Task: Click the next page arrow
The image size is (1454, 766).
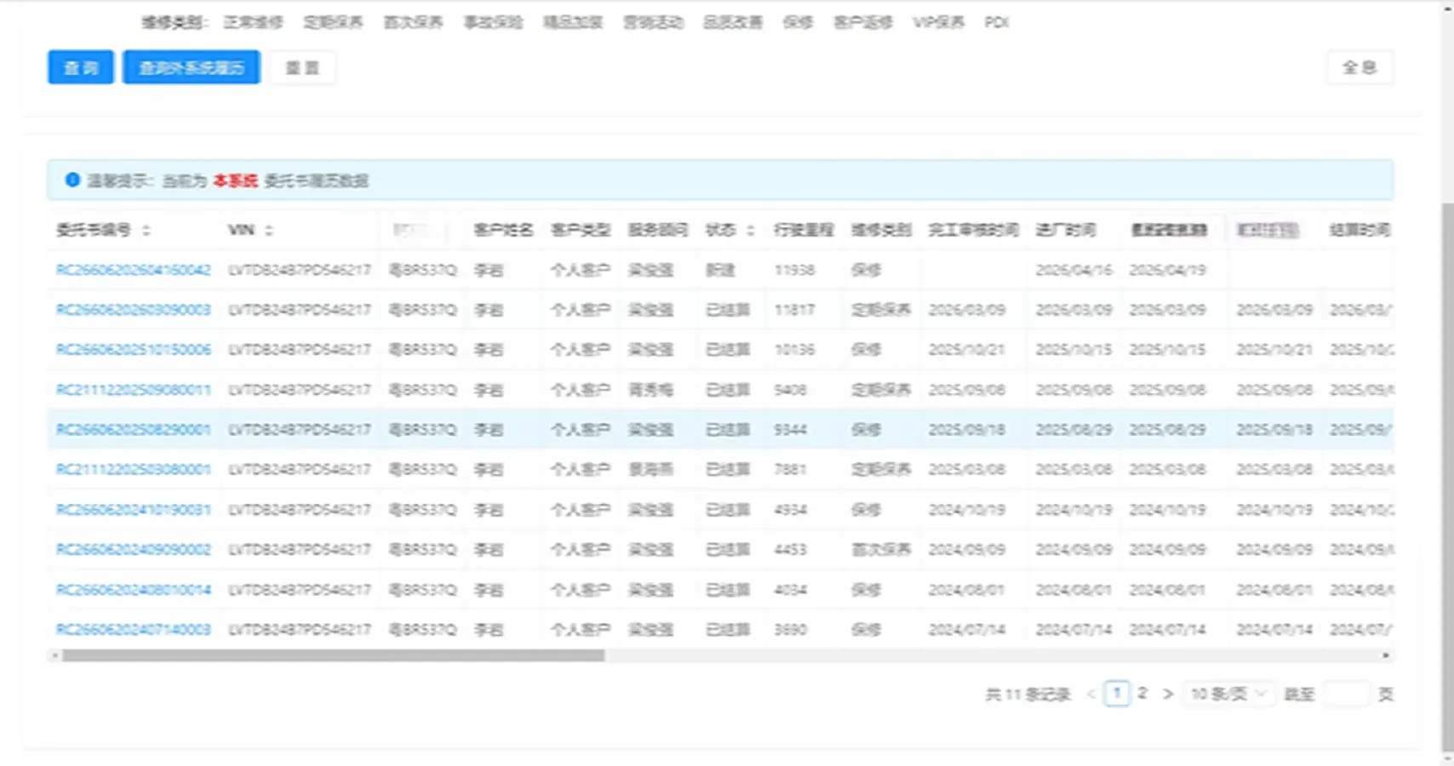Action: click(x=1167, y=694)
